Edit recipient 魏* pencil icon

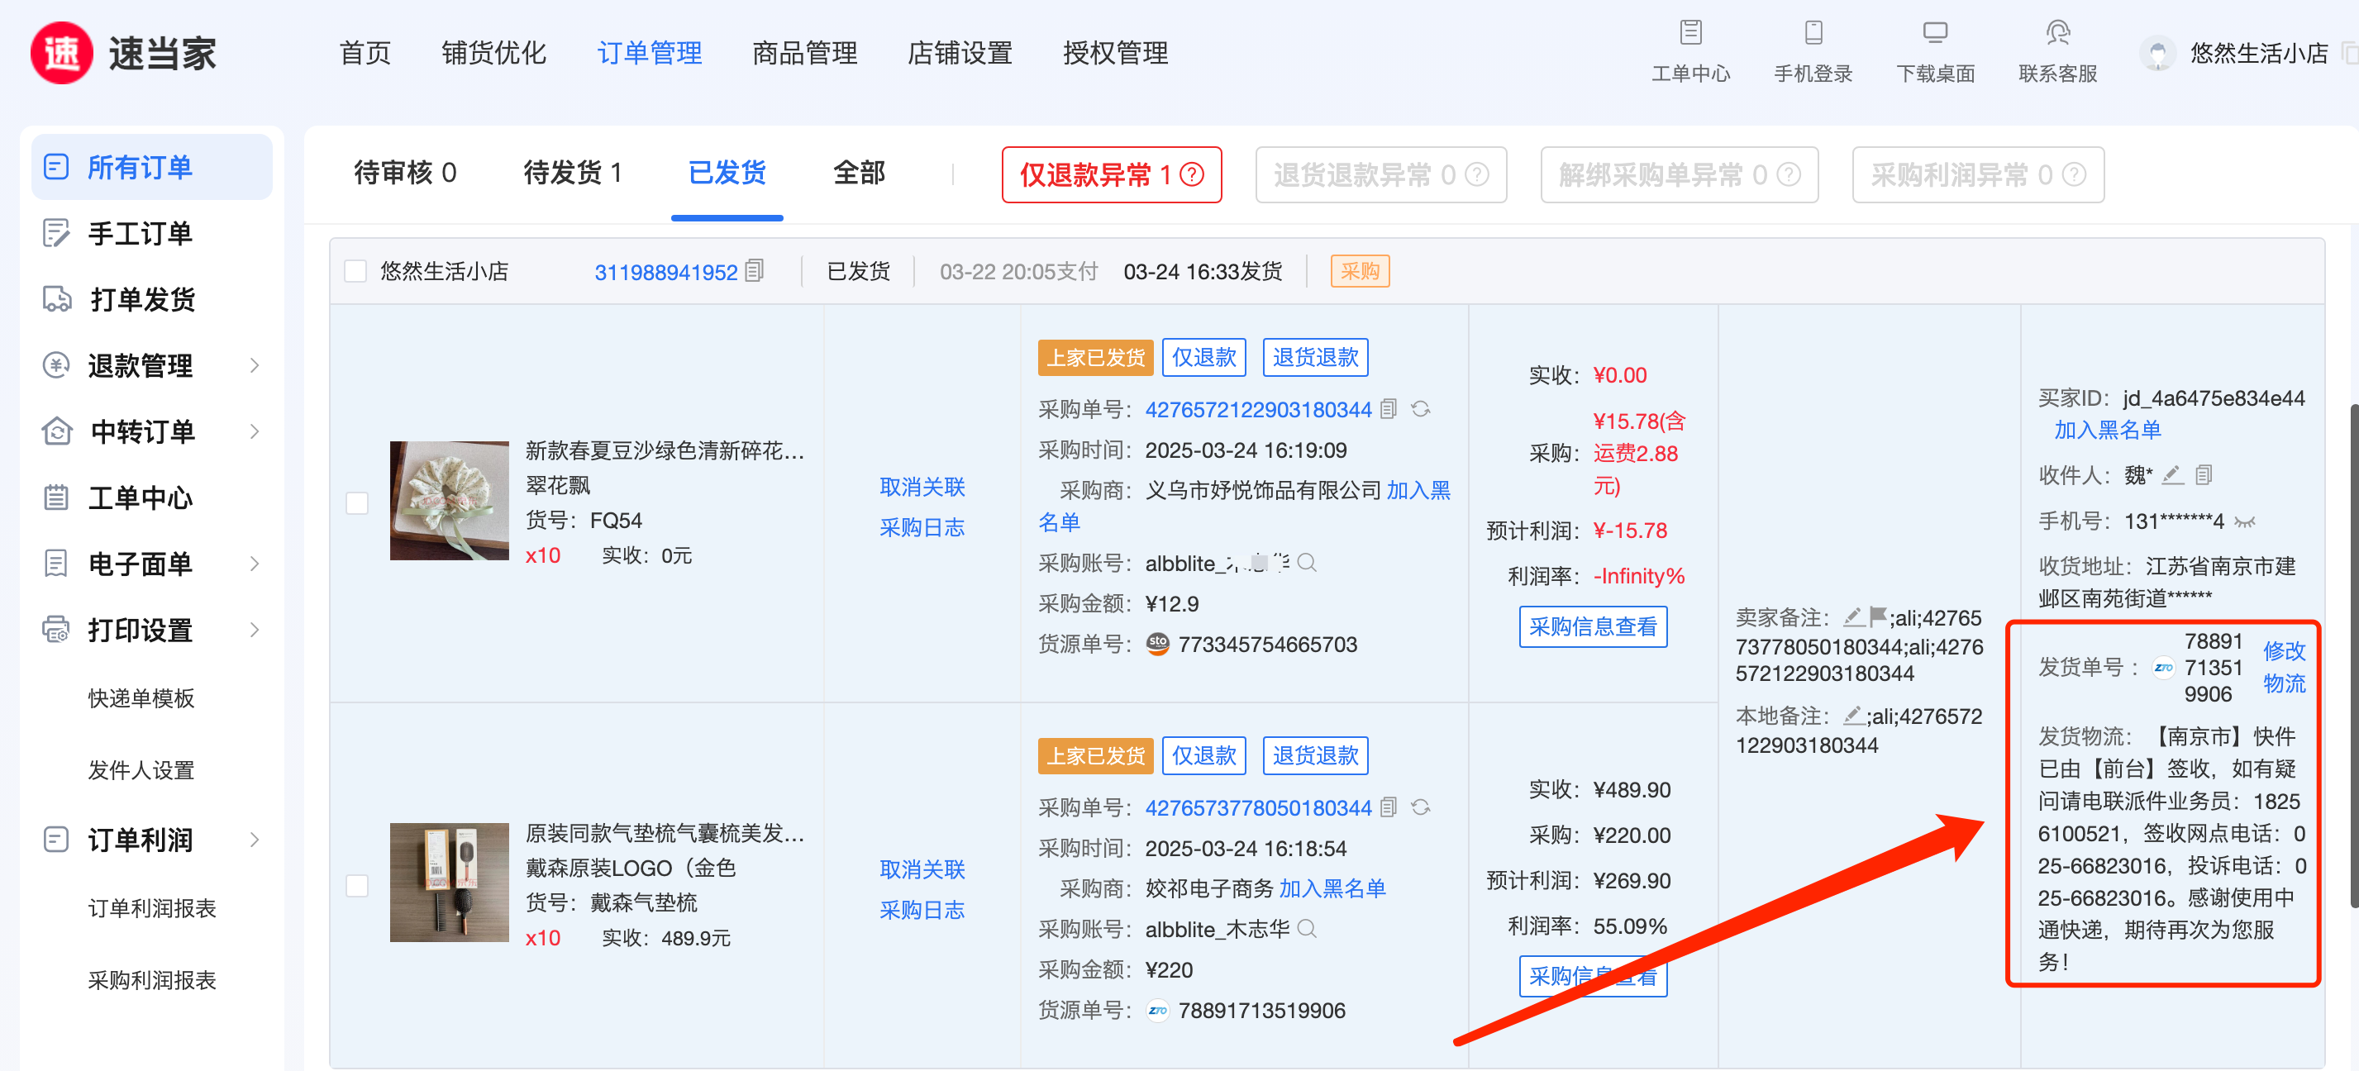(x=2172, y=475)
